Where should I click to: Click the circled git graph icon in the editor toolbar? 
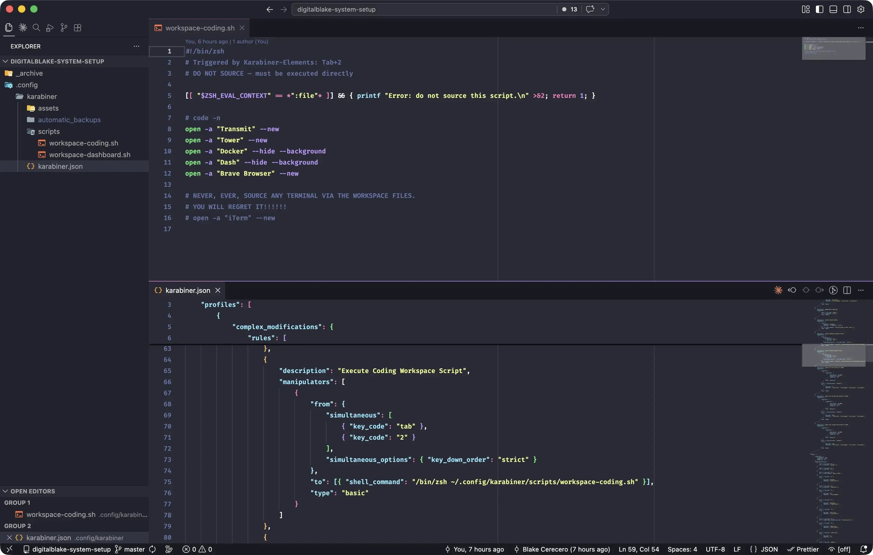pyautogui.click(x=833, y=290)
